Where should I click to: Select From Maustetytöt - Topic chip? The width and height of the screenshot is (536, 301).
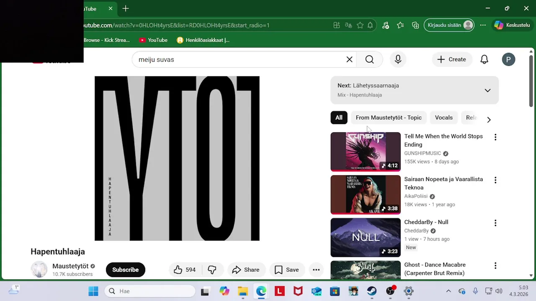(x=389, y=117)
